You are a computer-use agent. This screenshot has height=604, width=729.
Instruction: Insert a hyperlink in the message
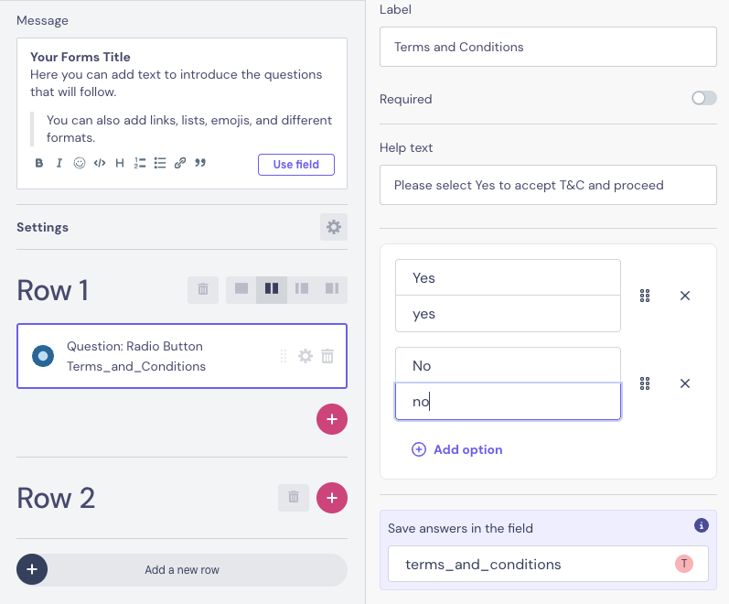tap(180, 164)
